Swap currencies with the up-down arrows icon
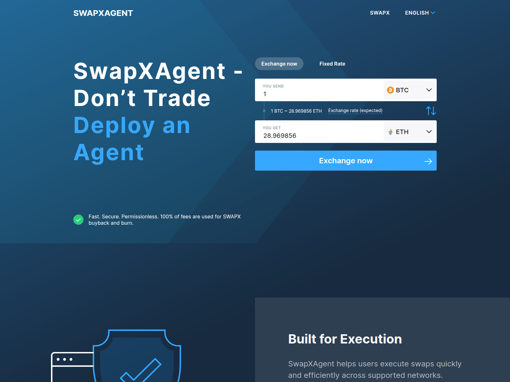510x382 pixels. pos(431,111)
